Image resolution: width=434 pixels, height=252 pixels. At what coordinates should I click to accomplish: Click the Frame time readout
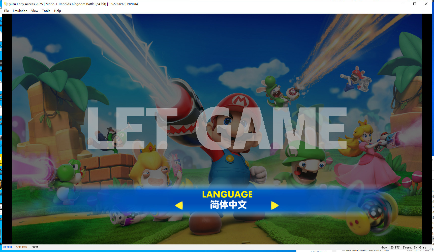tap(414, 247)
